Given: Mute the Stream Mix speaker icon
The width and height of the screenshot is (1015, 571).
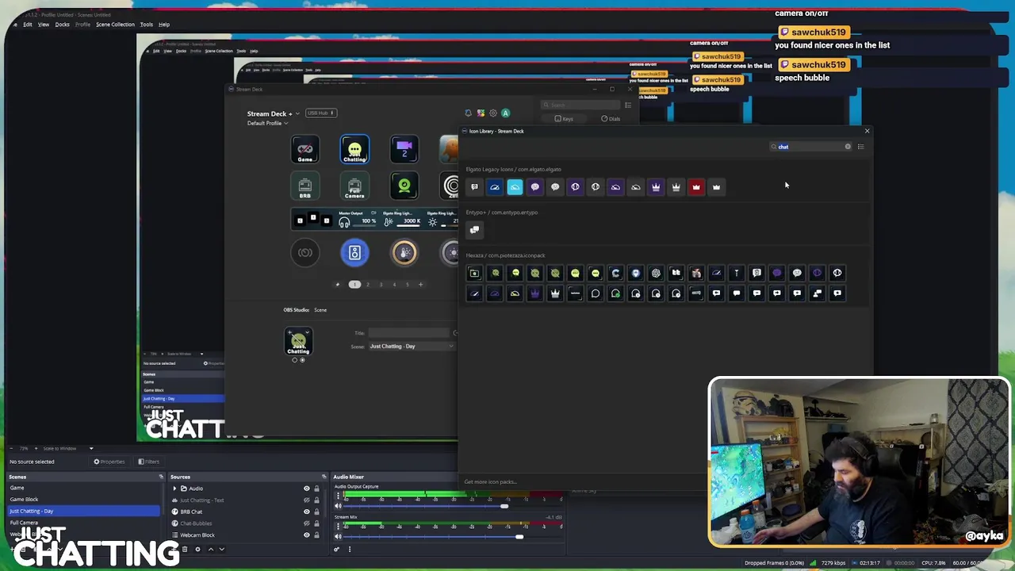Looking at the screenshot, I should 338,537.
